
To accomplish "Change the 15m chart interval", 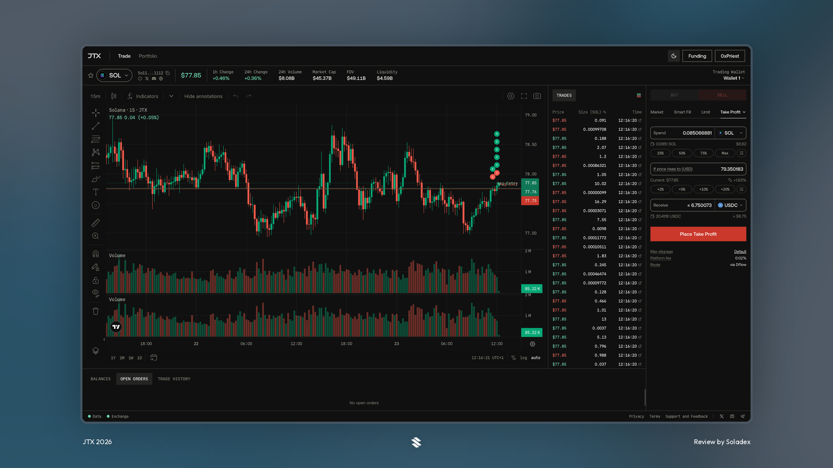I will coord(95,96).
